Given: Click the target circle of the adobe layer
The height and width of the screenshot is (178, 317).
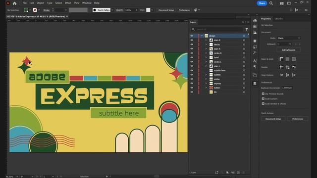Looking at the screenshot, I should pos(244,79).
